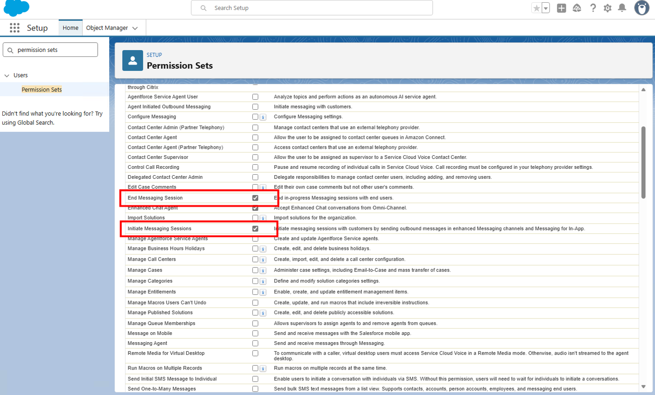Uncheck the Initiate Messaging Sessions checkbox
The width and height of the screenshot is (655, 395).
pos(255,229)
